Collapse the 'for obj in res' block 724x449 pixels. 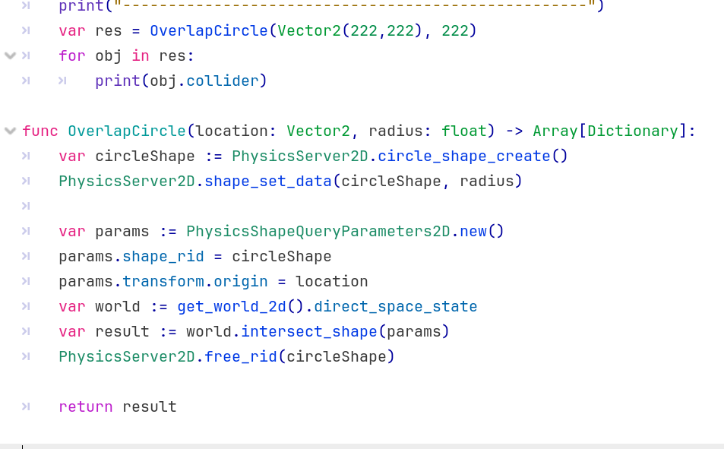(x=10, y=56)
